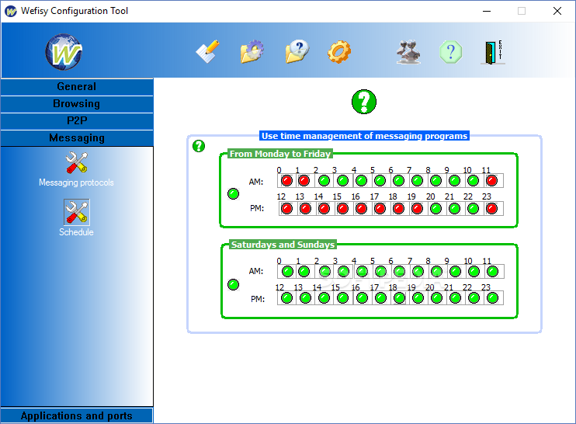
Task: Toggle weekday hour 2 AM green light
Action: tap(324, 181)
